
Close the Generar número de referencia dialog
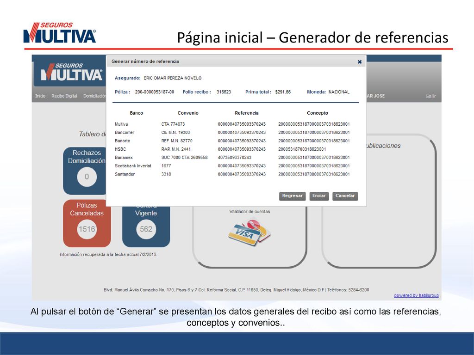click(359, 61)
